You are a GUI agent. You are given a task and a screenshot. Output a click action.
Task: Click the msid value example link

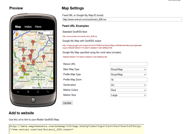pyautogui.click(x=85, y=57)
